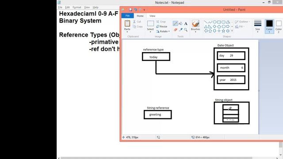Select the Pencil tool in Paint
The height and width of the screenshot is (159, 283).
[175, 23]
